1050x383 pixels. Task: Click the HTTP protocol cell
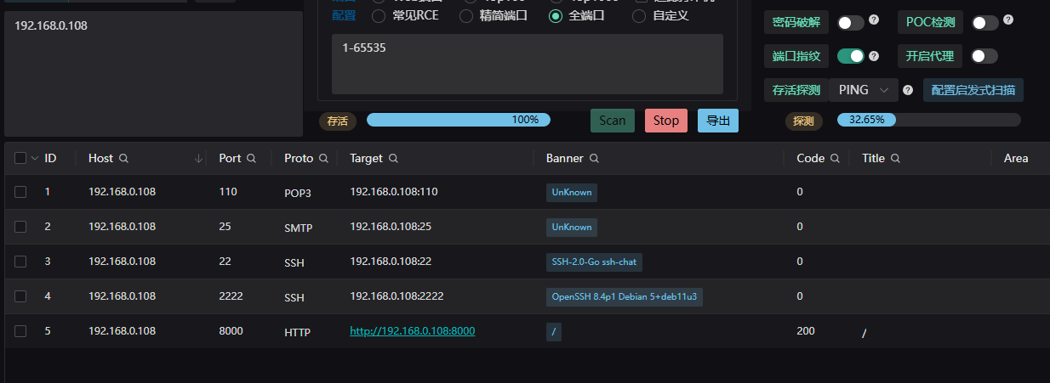pyautogui.click(x=298, y=333)
